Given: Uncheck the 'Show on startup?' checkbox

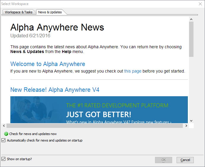Looking at the screenshot, I should 3,159.
